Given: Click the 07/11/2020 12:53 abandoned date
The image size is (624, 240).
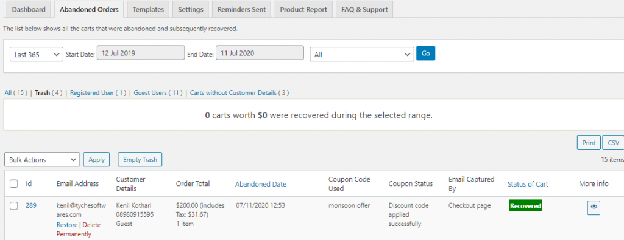Looking at the screenshot, I should click(260, 205).
